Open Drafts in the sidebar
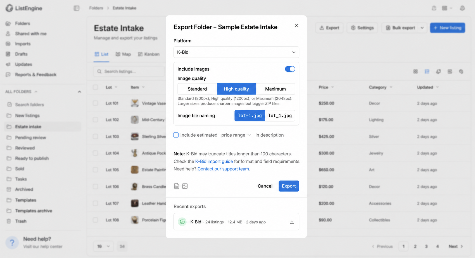Image resolution: width=475 pixels, height=258 pixels. (x=21, y=54)
